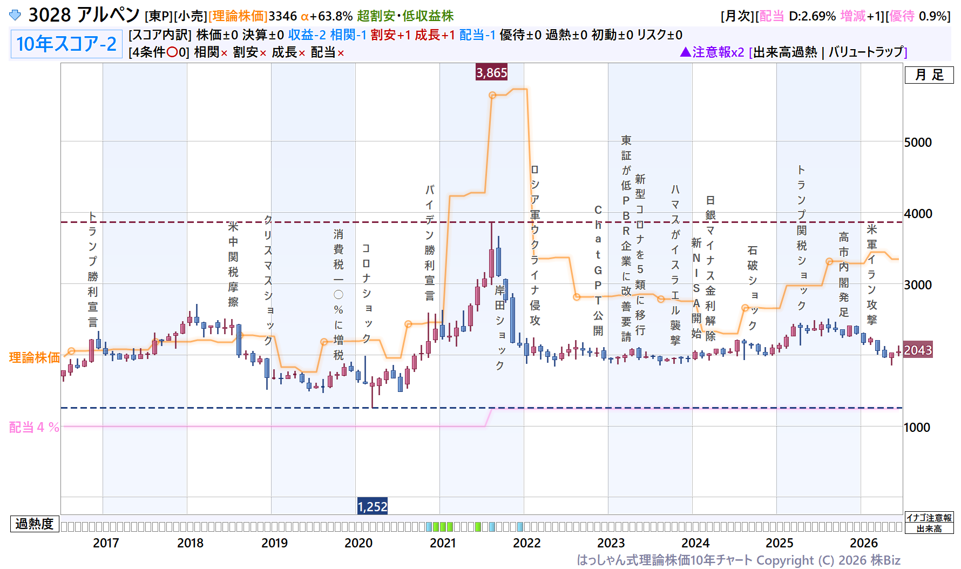Image resolution: width=961 pixels, height=569 pixels.
Task: Click the 1,252 low price marker
Action: 373,506
